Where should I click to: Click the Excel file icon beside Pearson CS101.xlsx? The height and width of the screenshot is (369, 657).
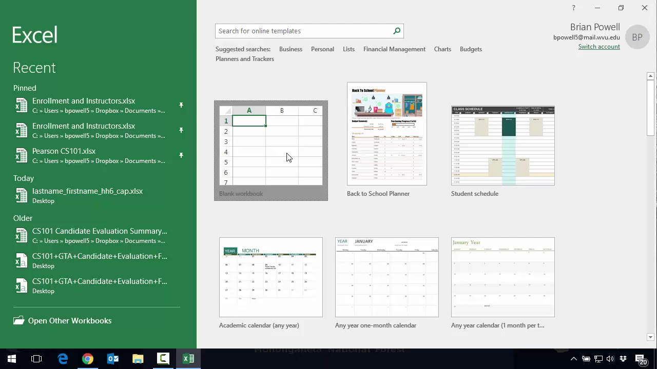pos(21,156)
